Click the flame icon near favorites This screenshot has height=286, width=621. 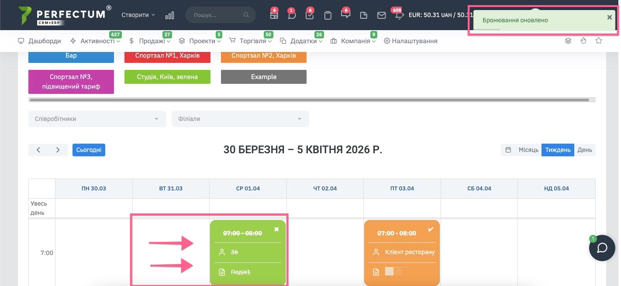coord(583,41)
